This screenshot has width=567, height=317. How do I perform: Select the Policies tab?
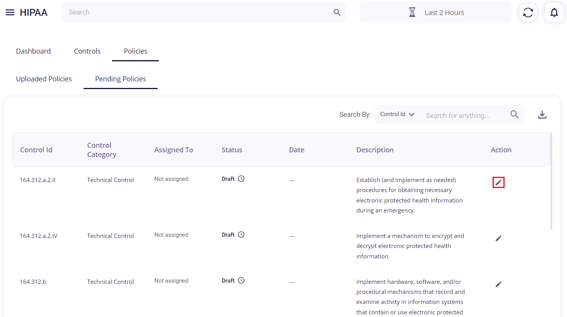(136, 51)
